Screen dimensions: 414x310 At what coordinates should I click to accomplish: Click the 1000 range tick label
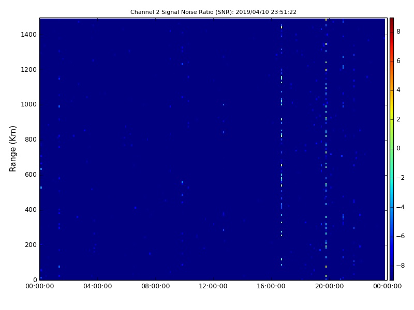29,104
